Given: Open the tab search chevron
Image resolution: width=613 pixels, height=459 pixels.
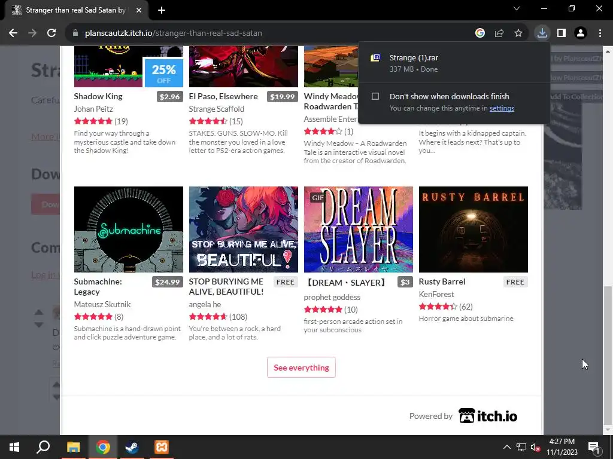Looking at the screenshot, I should click(517, 8).
